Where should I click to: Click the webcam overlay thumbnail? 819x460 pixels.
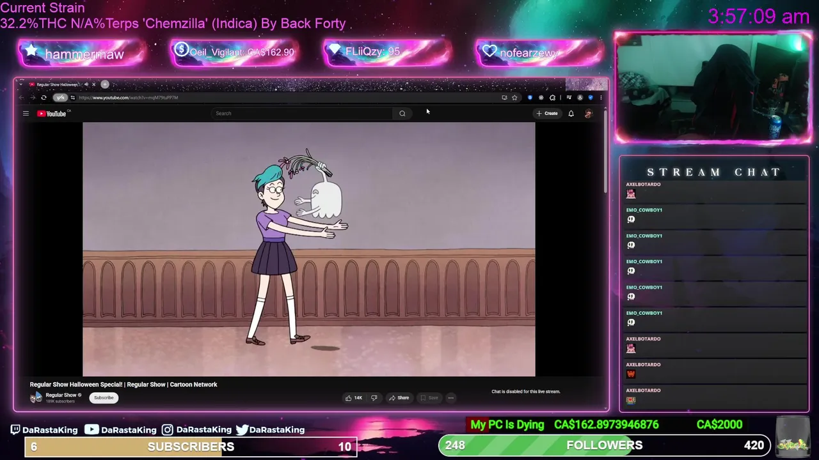coord(713,86)
